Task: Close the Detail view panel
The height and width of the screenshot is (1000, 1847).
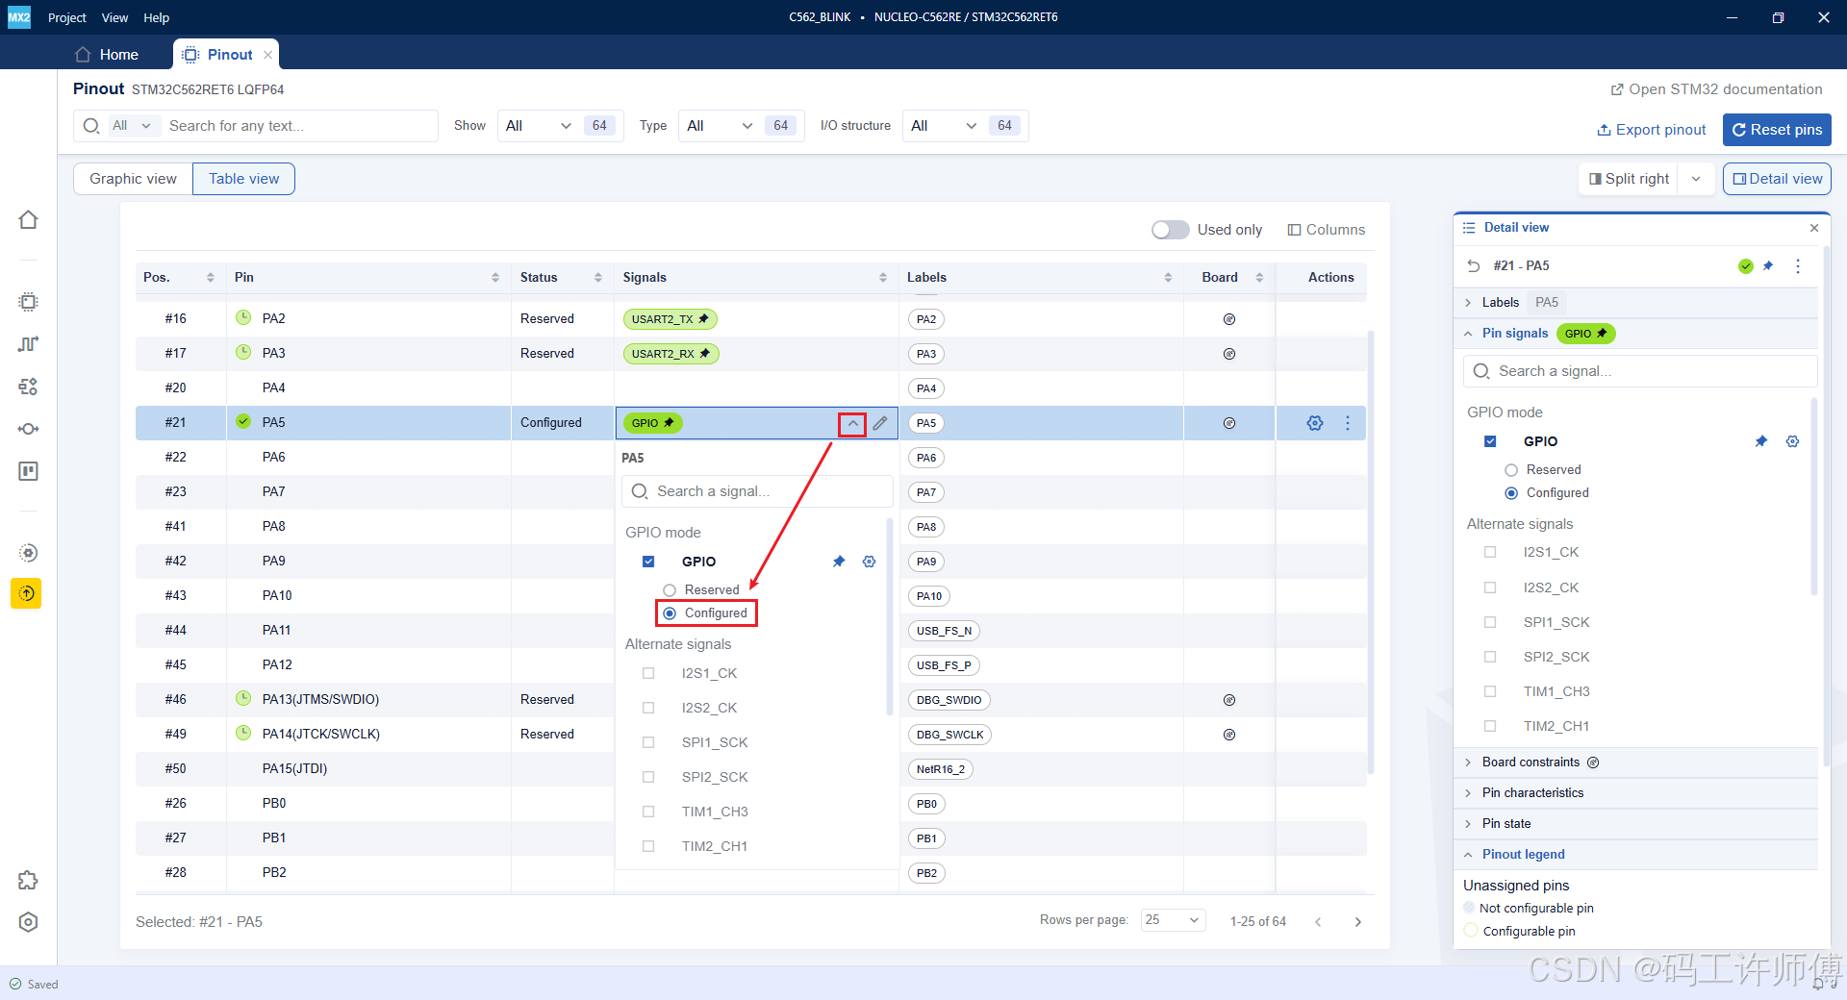Action: pyautogui.click(x=1814, y=228)
